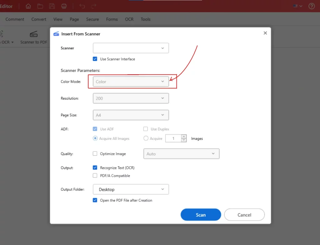Image resolution: width=320 pixels, height=245 pixels.
Task: Increase image count with up arrow
Action: point(184,136)
